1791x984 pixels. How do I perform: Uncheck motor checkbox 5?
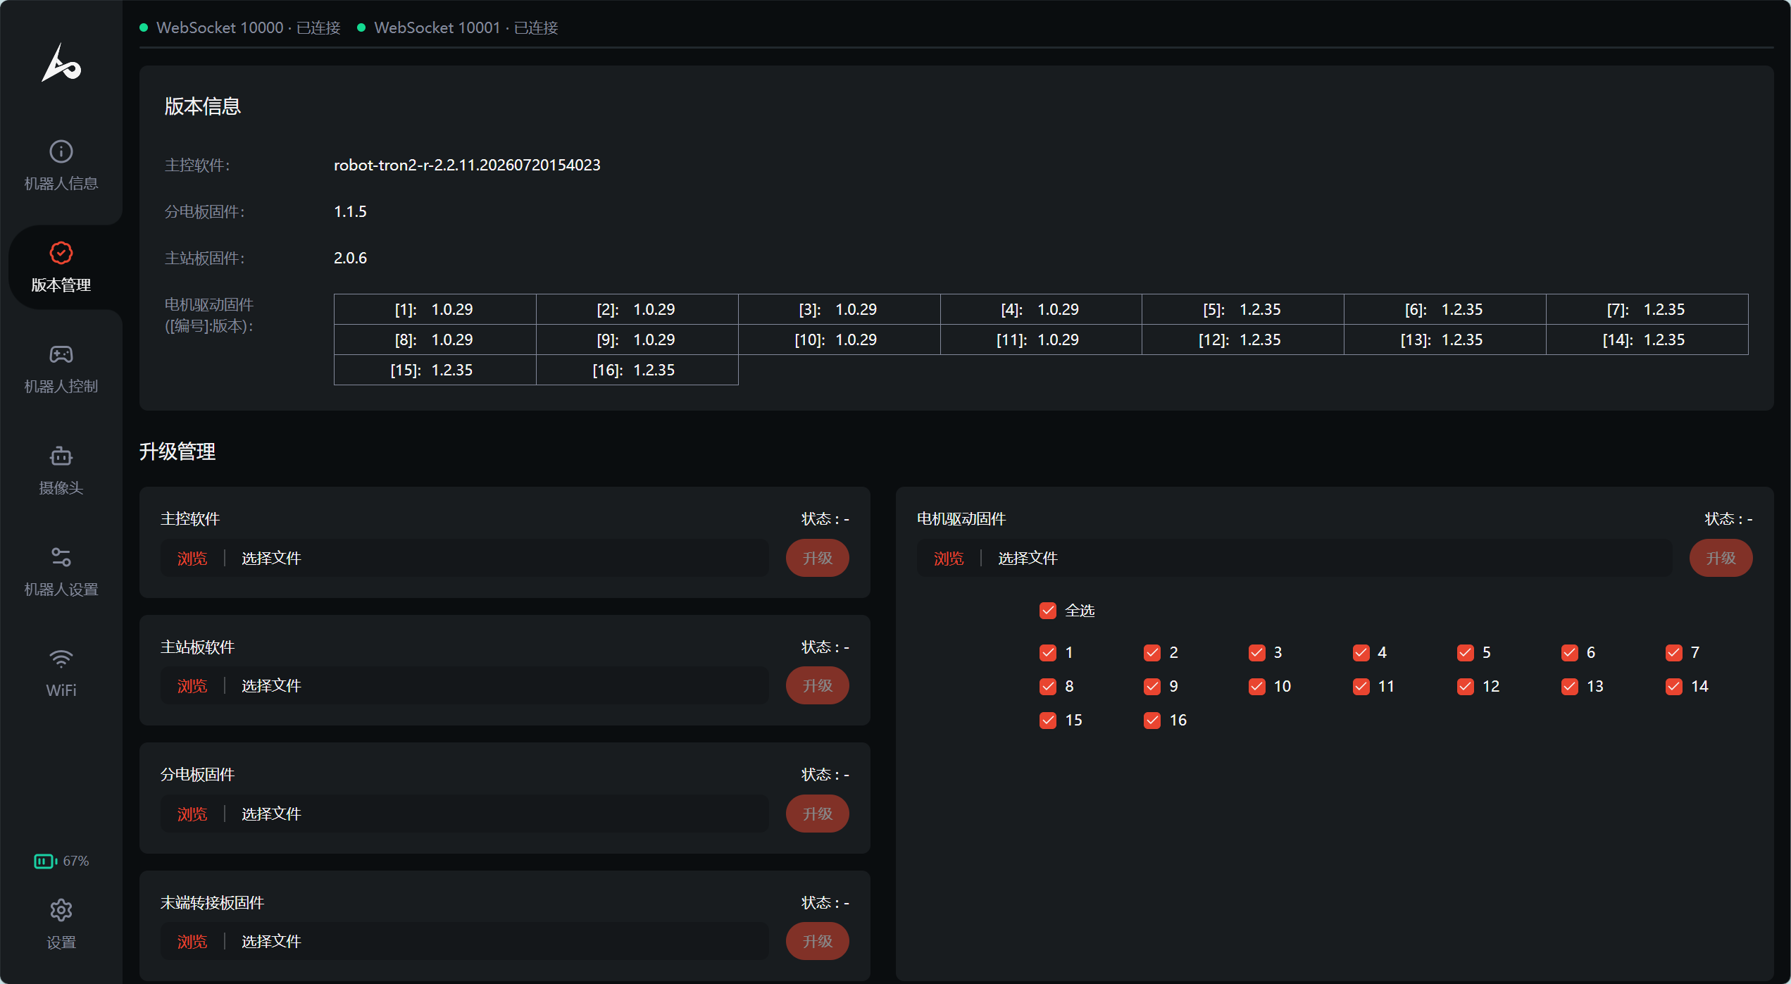pyautogui.click(x=1466, y=652)
